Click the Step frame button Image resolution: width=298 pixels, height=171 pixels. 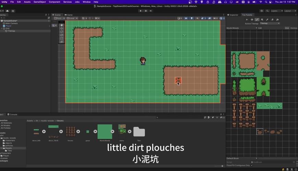pyautogui.click(x=151, y=11)
